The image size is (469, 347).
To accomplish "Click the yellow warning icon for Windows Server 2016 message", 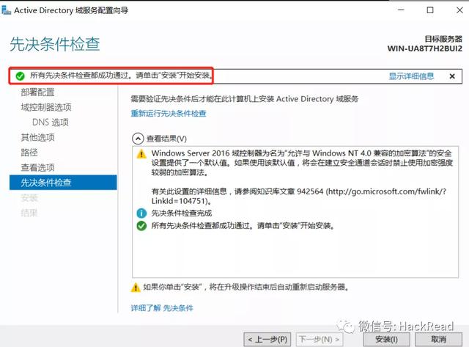I will pos(141,154).
